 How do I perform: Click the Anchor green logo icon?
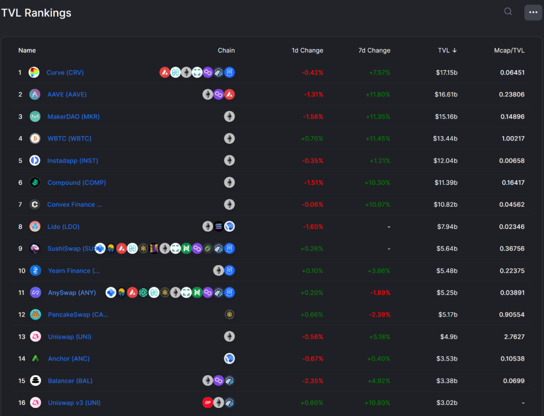tap(35, 359)
